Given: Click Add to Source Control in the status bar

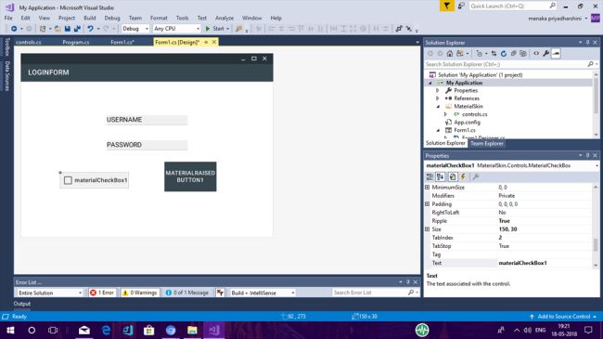Looking at the screenshot, I should (564, 317).
